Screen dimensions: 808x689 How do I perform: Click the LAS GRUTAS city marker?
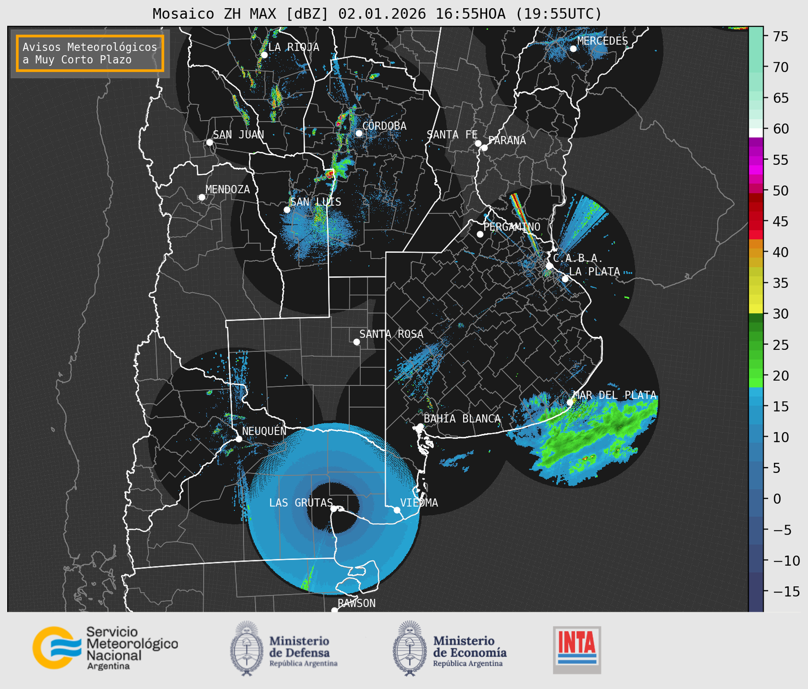point(334,509)
